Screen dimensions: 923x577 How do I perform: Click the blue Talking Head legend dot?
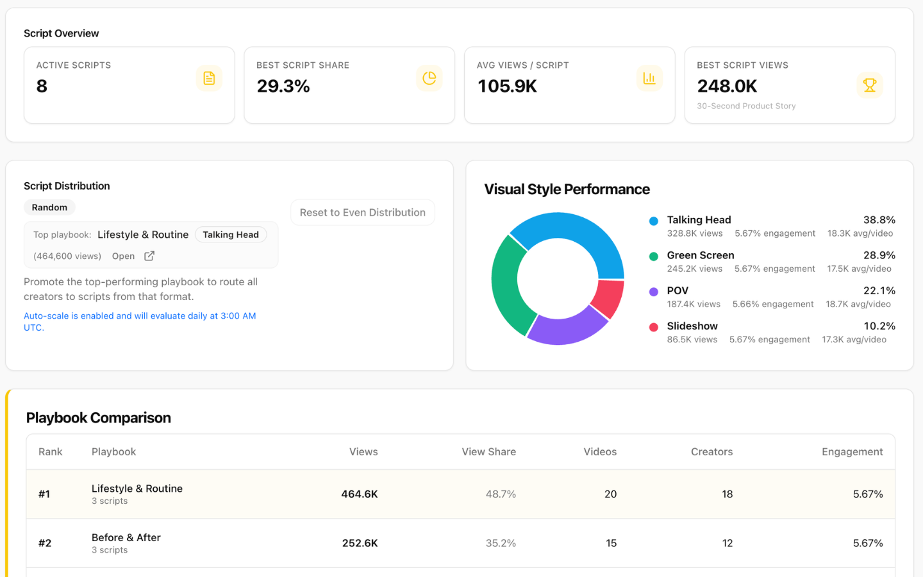654,220
